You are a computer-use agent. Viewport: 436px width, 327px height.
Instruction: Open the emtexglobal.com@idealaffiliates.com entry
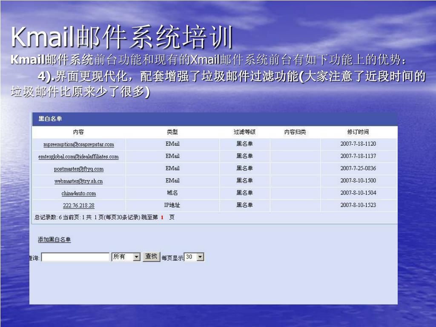pyautogui.click(x=78, y=157)
